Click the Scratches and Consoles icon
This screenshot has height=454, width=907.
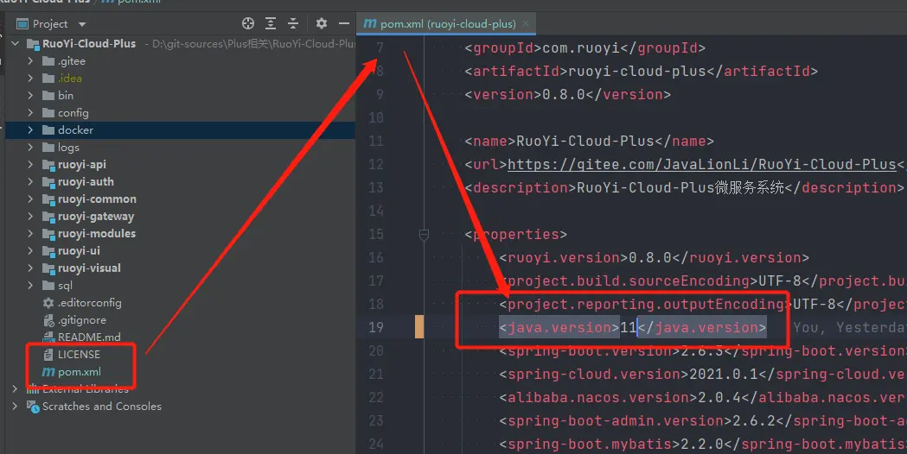pyautogui.click(x=32, y=406)
